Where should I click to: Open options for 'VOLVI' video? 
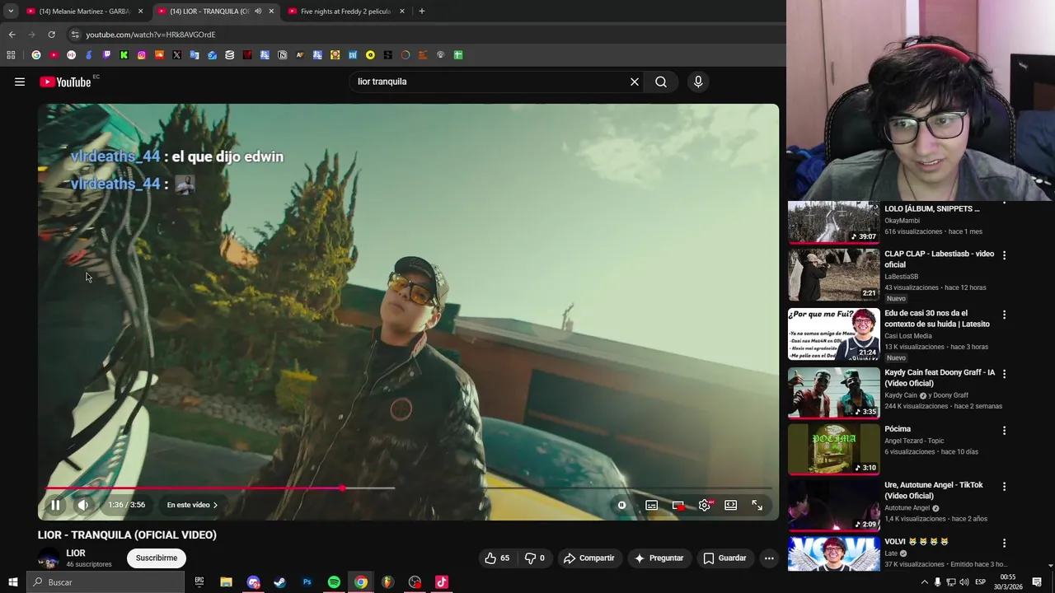pos(1004,544)
